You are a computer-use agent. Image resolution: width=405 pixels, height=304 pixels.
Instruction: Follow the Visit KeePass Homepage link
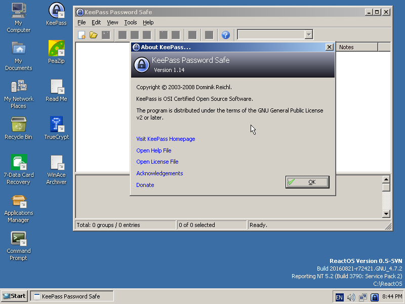click(166, 138)
